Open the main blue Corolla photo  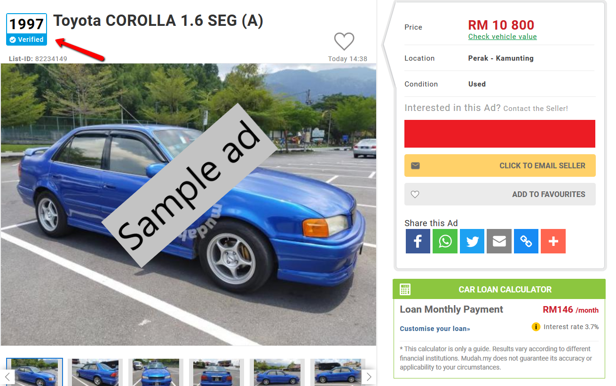click(x=189, y=205)
